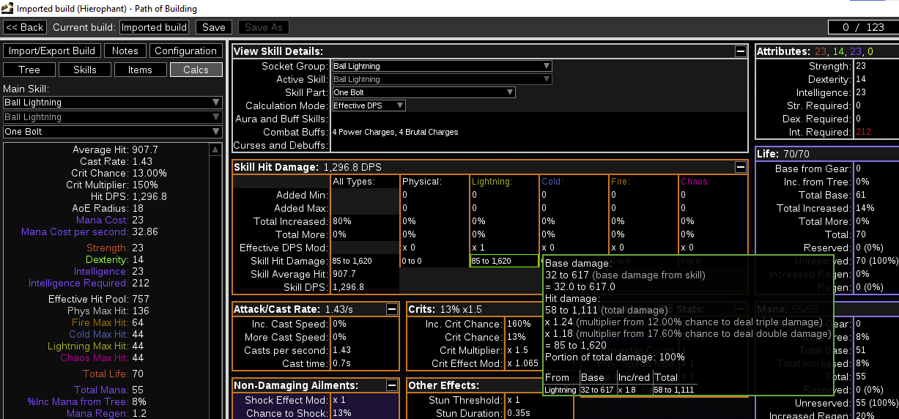Save the current build

tap(214, 27)
